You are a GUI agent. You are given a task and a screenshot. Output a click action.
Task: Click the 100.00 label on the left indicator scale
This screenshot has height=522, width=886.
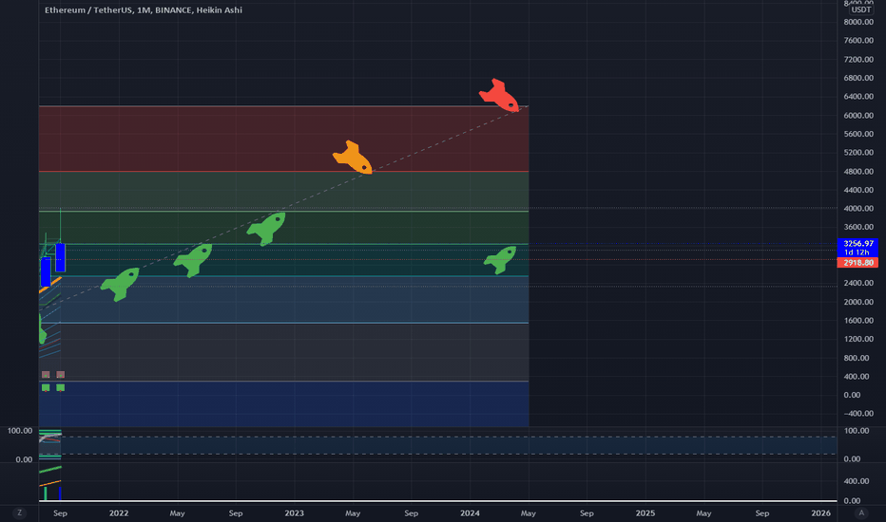pyautogui.click(x=20, y=431)
